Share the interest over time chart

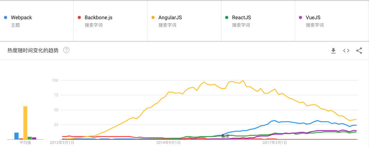coord(359,51)
